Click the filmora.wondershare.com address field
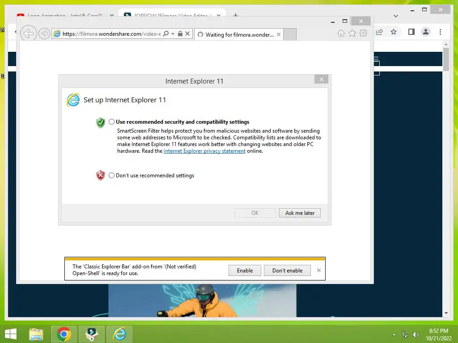Screen dimensions: 458x343 111,34
